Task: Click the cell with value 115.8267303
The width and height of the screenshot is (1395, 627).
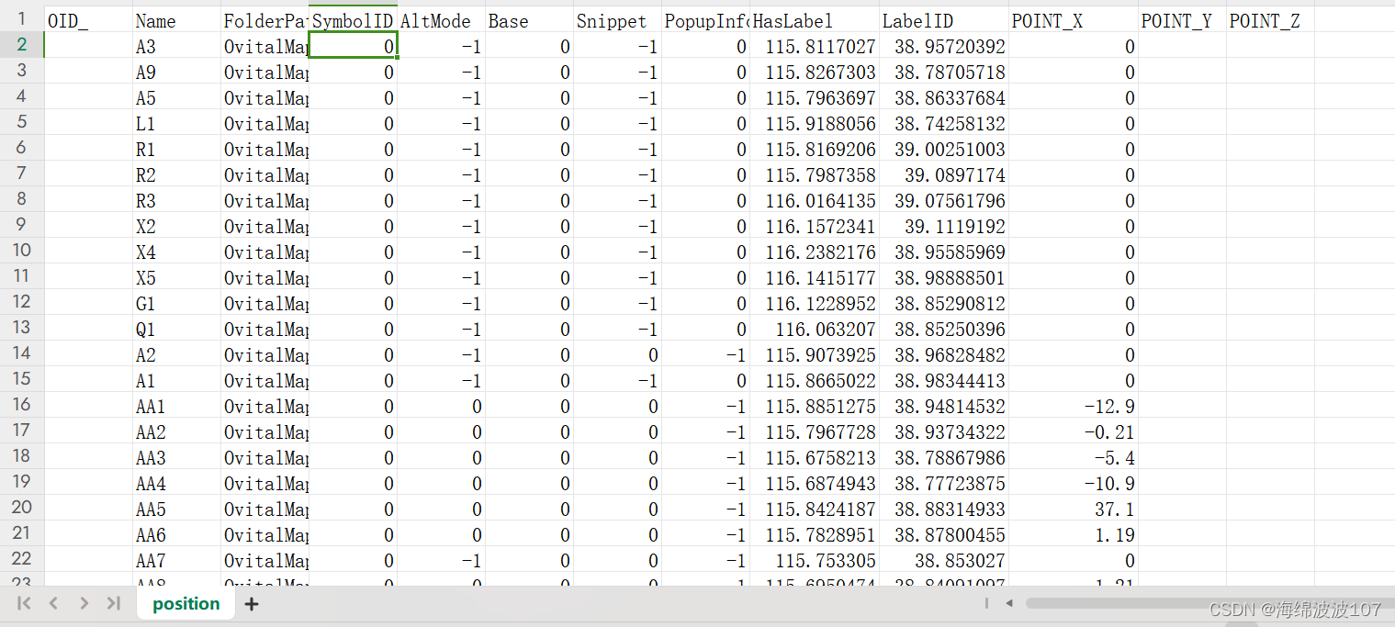Action: (815, 72)
